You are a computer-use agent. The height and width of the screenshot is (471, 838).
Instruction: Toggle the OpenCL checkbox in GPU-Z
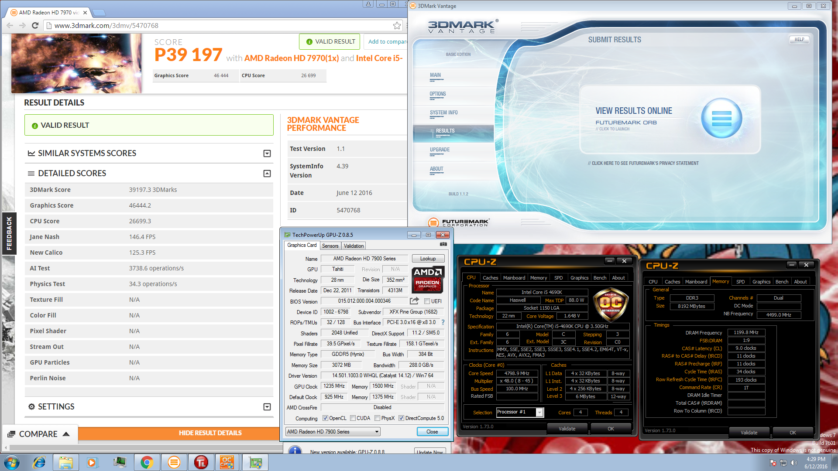pos(325,418)
